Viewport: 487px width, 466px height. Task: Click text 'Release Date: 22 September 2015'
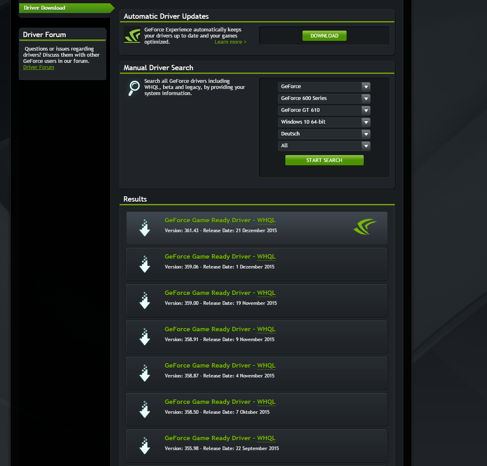tap(241, 448)
